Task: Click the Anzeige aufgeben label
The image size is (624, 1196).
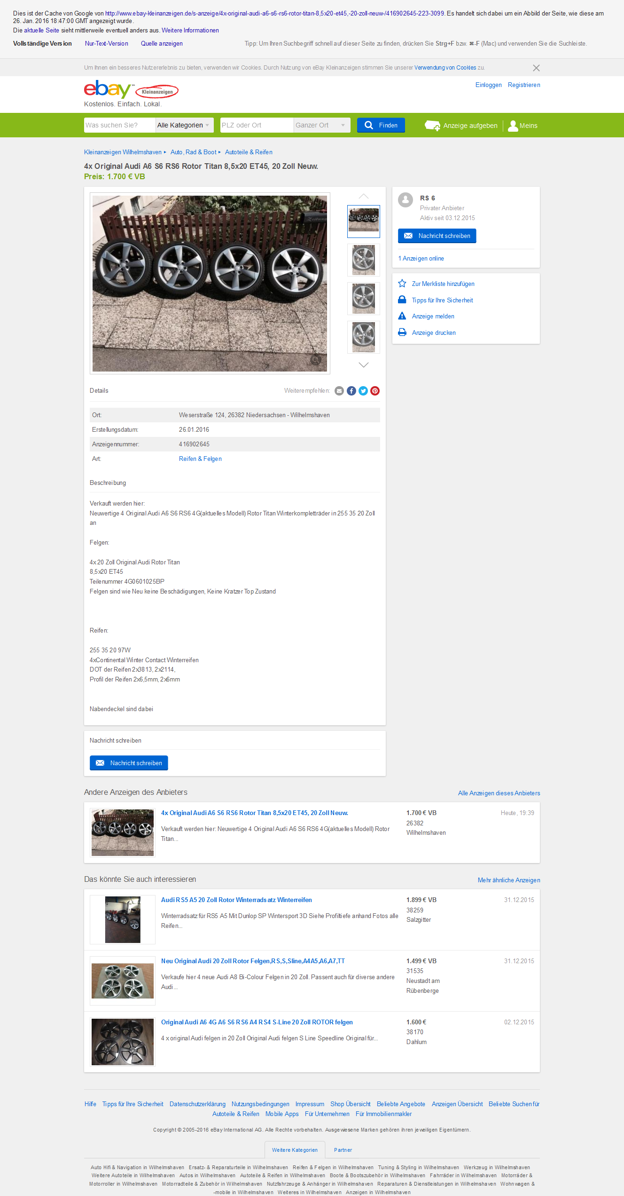Action: (x=470, y=126)
